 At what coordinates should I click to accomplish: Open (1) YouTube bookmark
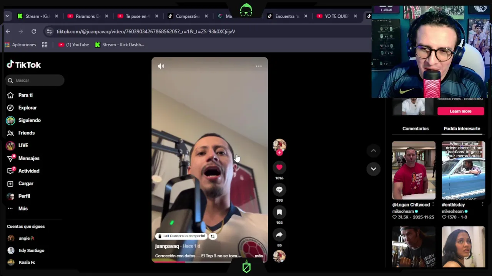73,45
